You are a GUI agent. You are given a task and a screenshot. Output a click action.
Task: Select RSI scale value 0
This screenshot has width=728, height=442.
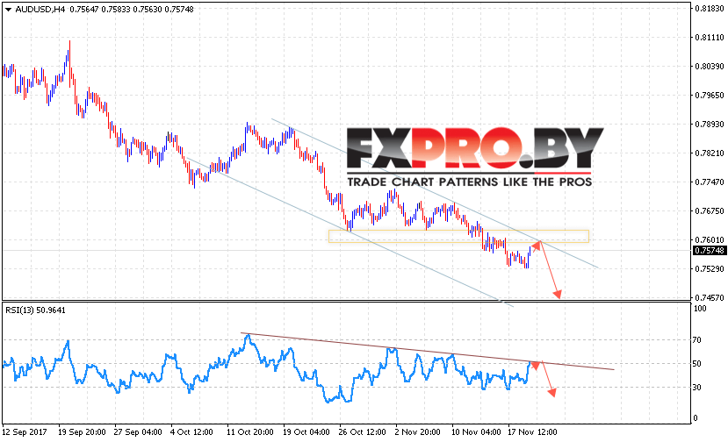point(695,417)
